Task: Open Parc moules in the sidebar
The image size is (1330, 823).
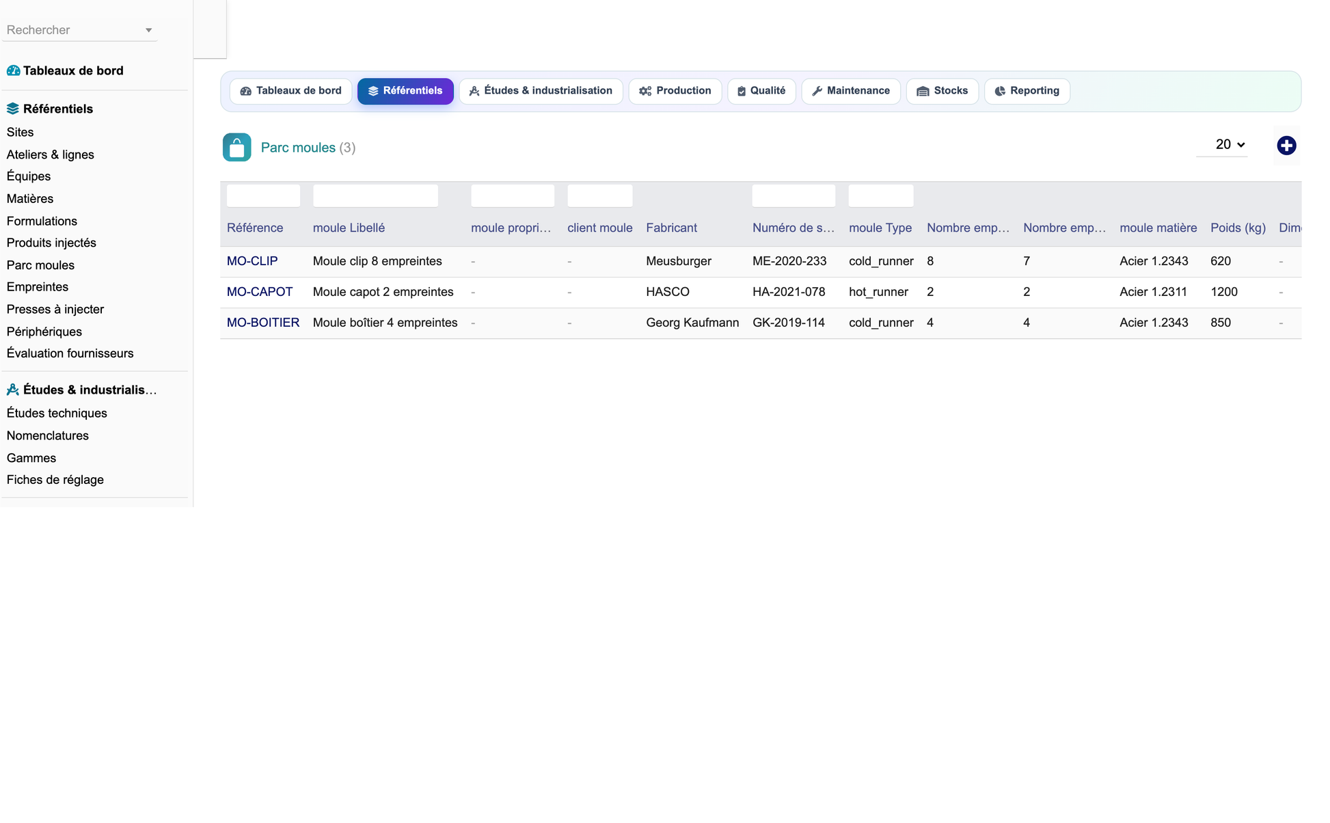Action: point(40,265)
